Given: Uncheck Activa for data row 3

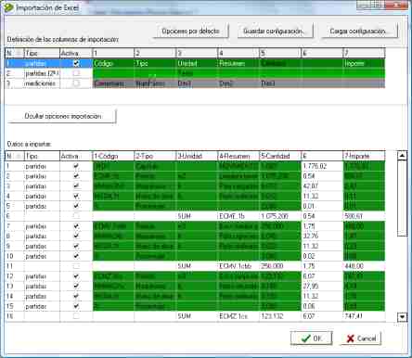Looking at the screenshot, I should tap(76, 186).
